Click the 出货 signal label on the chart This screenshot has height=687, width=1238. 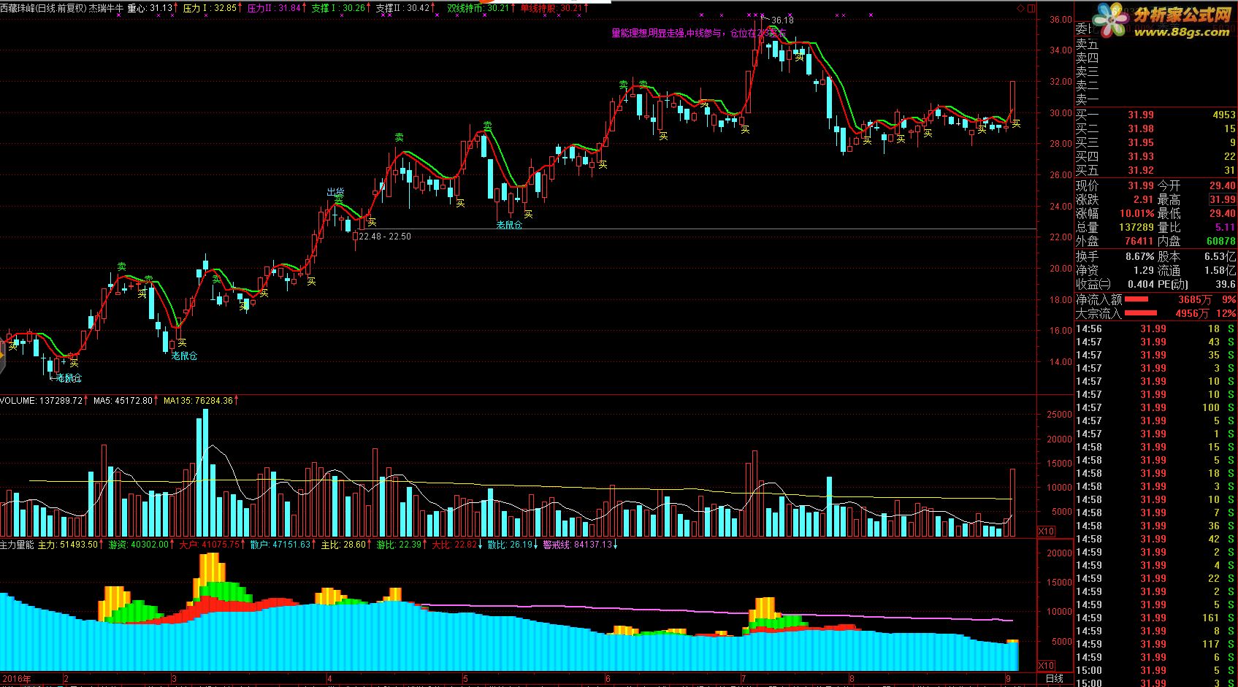pyautogui.click(x=335, y=192)
